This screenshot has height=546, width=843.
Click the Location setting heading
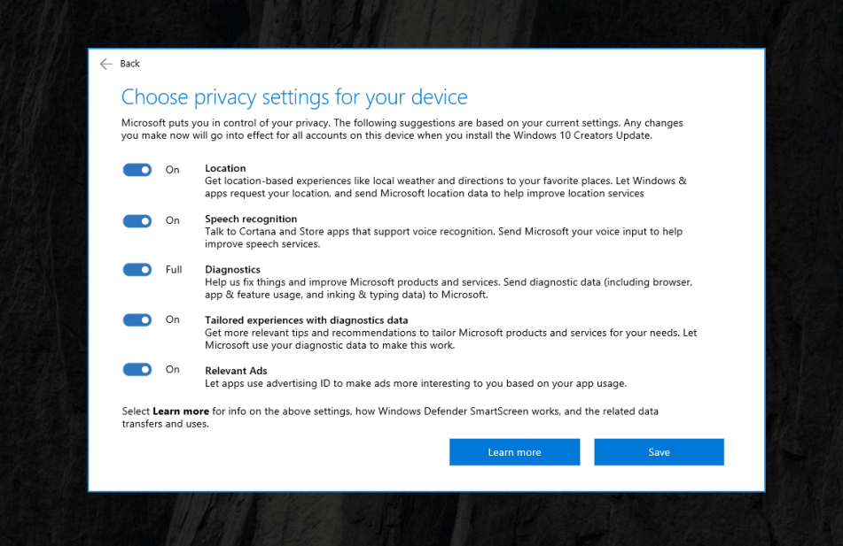coord(225,168)
